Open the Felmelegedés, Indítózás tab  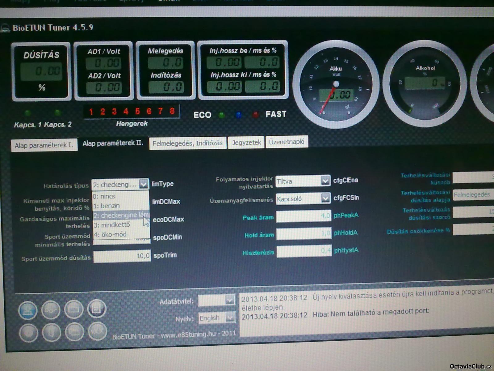point(187,143)
